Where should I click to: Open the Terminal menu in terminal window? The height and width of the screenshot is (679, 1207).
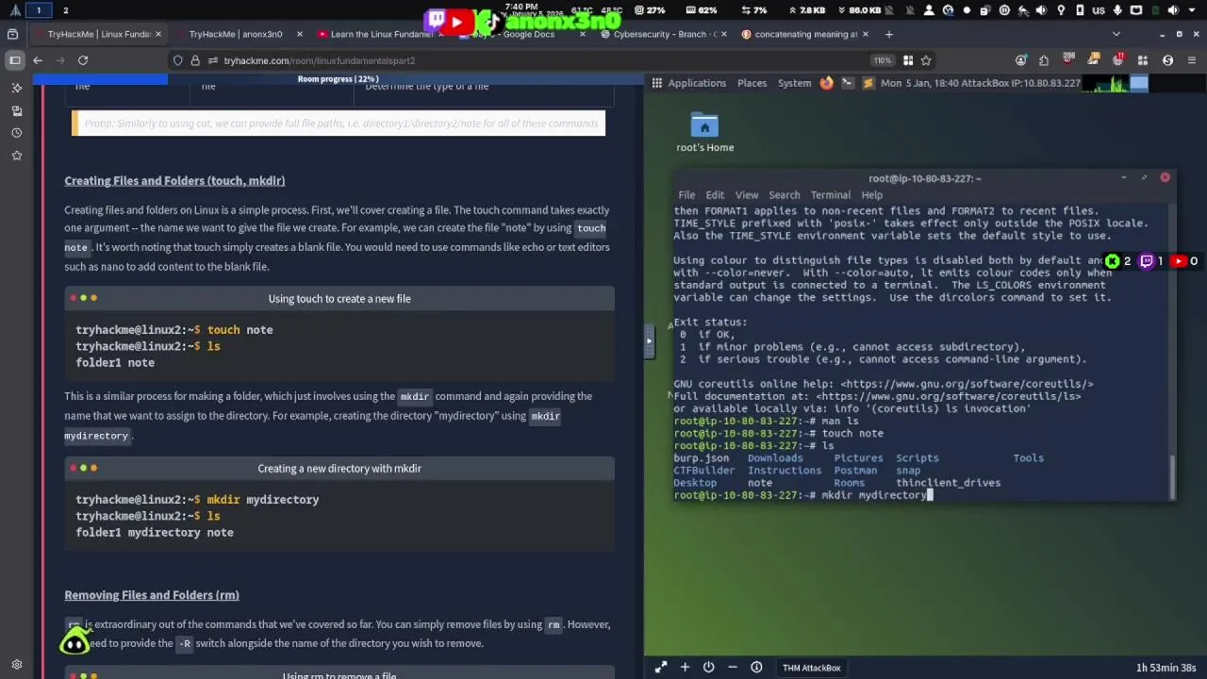(x=830, y=195)
